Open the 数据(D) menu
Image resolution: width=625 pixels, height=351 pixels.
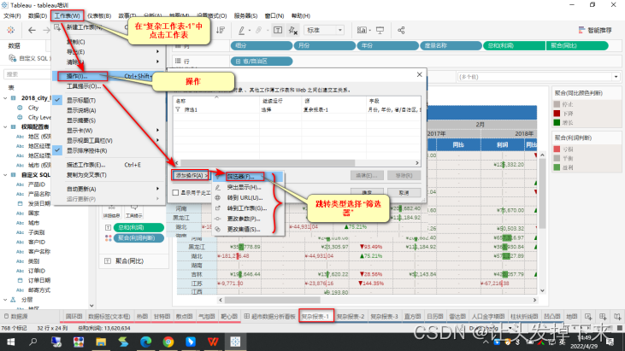pos(38,16)
